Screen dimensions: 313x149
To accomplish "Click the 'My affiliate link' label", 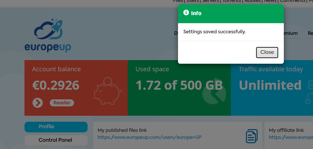I will 286,130.
